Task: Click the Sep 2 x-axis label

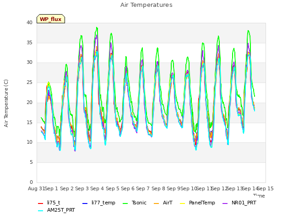Action: (67, 188)
